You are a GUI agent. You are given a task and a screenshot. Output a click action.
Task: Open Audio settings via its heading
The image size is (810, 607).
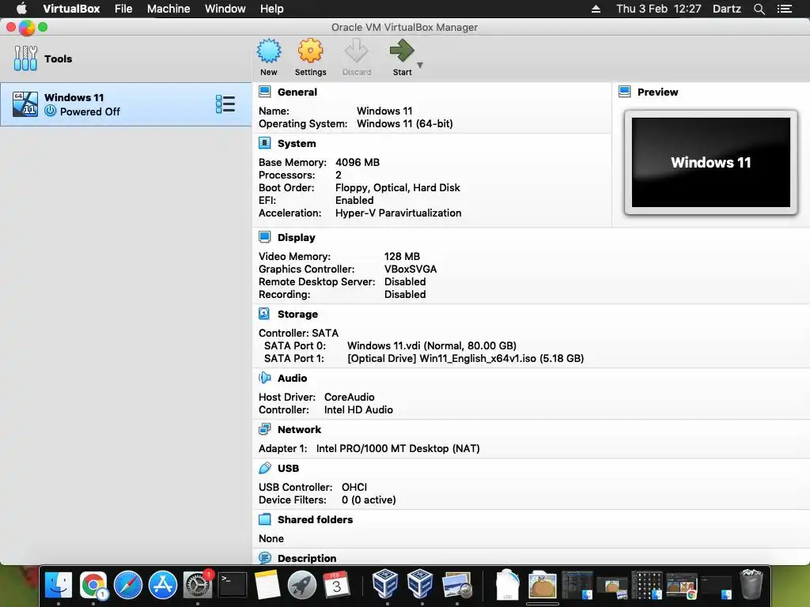tap(292, 379)
